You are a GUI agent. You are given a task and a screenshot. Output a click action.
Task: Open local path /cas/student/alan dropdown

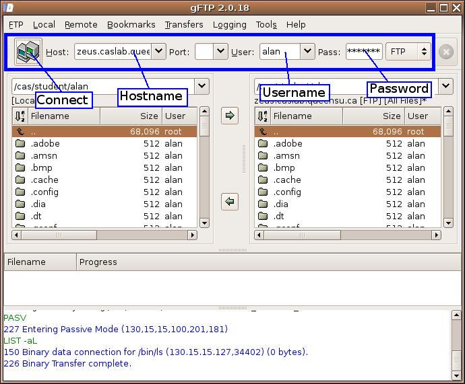click(202, 86)
